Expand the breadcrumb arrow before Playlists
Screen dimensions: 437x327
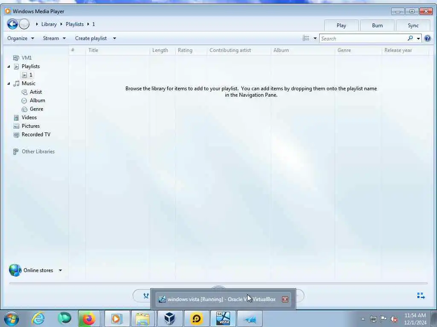pos(61,24)
